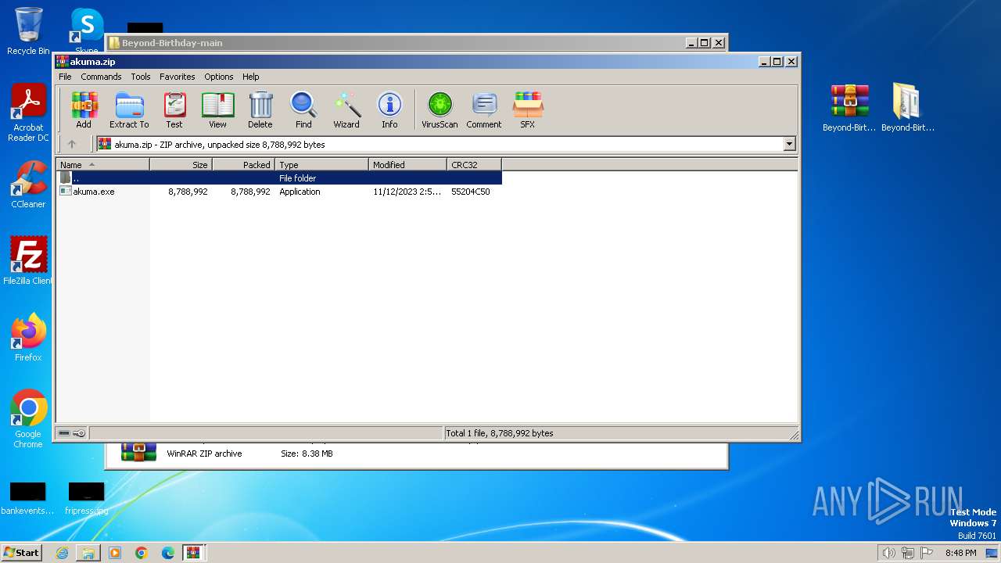Sort by CRC32 column header
The image size is (1001, 563).
click(x=474, y=164)
